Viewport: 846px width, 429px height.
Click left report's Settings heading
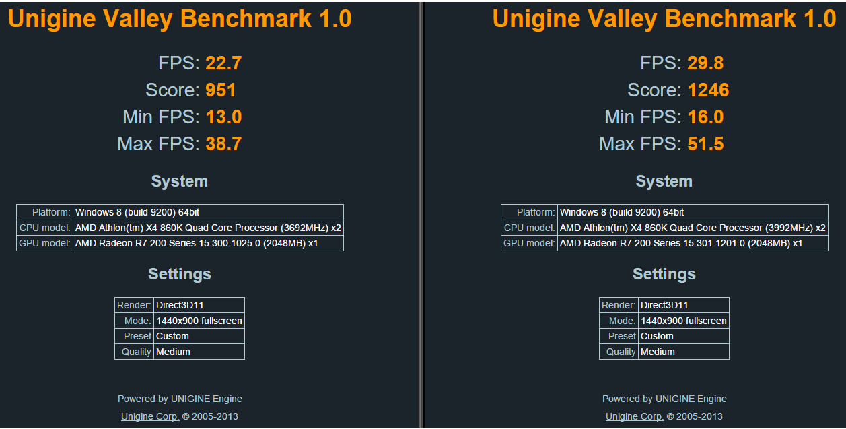pyautogui.click(x=180, y=274)
